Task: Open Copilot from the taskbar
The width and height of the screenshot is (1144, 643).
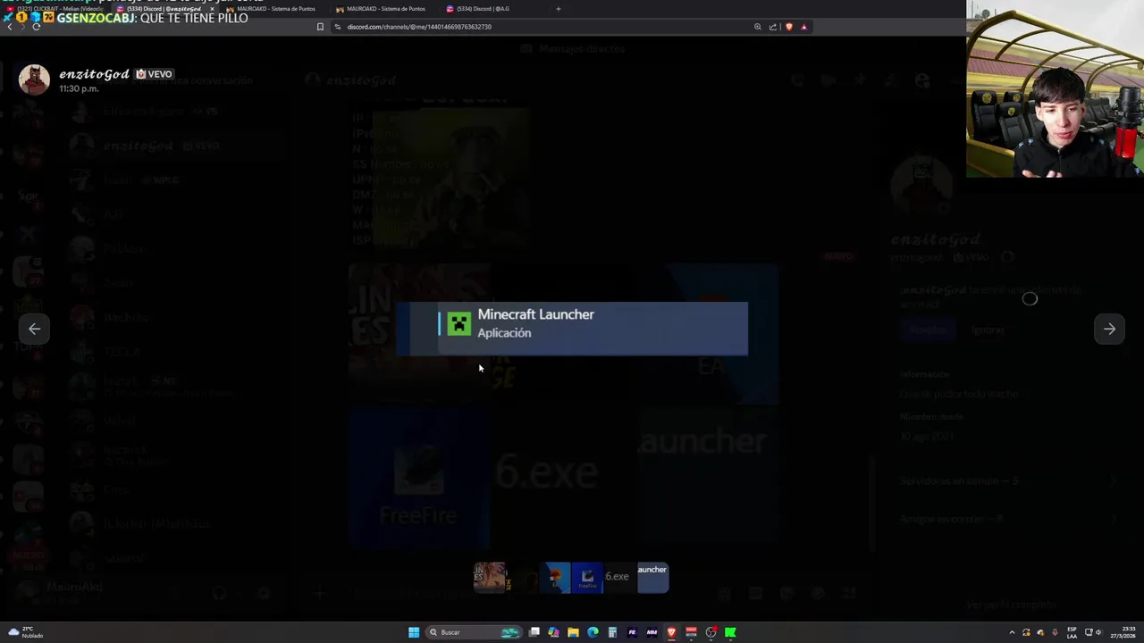Action: [553, 632]
